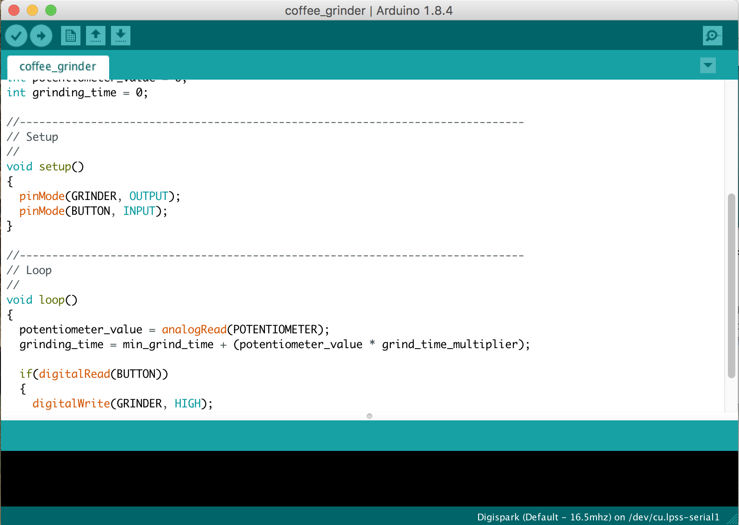
Task: Save sketch with the down-arrow icon
Action: (x=121, y=36)
